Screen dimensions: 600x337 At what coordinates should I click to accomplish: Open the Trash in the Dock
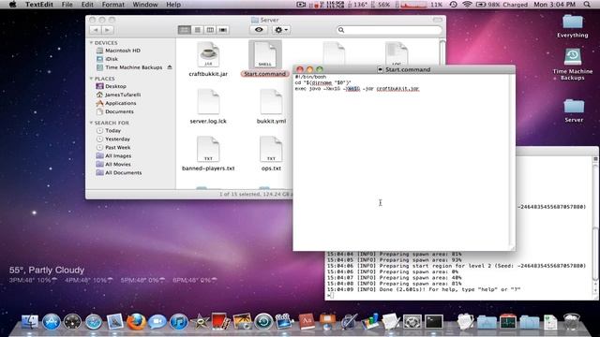click(572, 322)
